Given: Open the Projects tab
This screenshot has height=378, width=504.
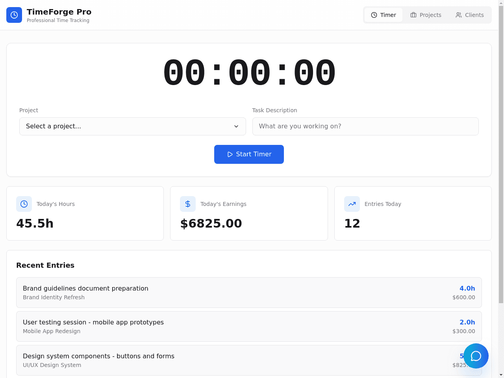Looking at the screenshot, I should coord(426,15).
